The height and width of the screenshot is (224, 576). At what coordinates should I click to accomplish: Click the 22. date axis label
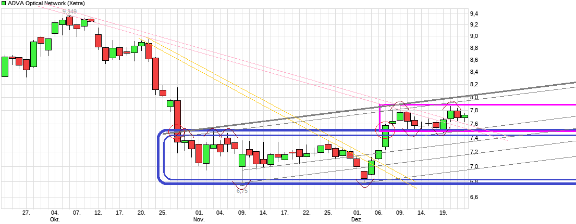pos(307,213)
